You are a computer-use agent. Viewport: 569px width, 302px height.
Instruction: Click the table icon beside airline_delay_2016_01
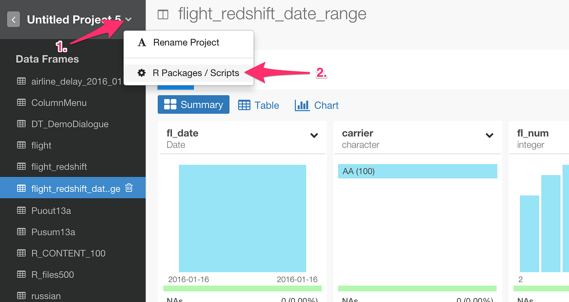[x=21, y=81]
